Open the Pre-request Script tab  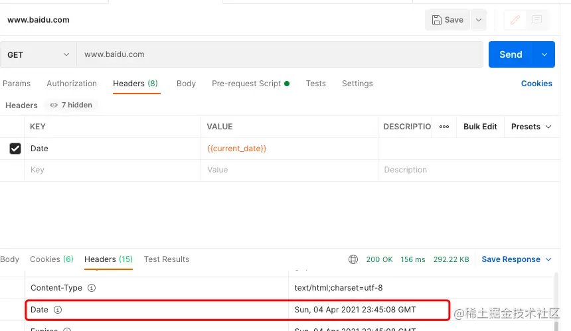pyautogui.click(x=250, y=84)
